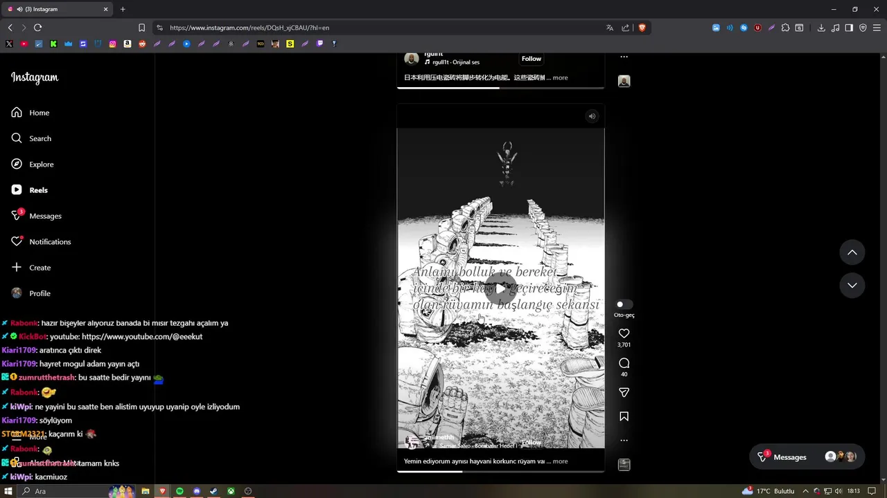887x498 pixels.
Task: Follow rgull1t on the upper reel
Action: coord(532,59)
